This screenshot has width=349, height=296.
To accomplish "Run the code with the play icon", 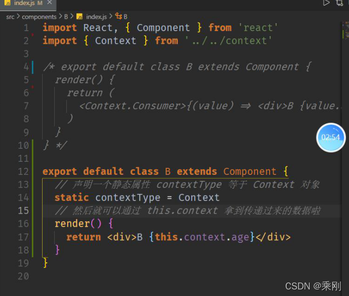I will coord(326,3).
